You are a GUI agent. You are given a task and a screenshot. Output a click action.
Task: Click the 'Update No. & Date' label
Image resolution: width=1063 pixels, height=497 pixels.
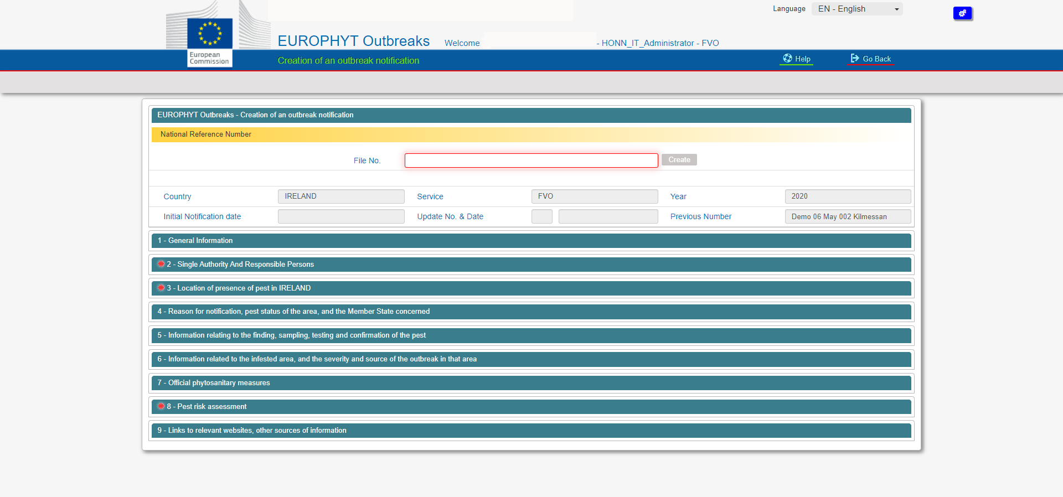pos(450,216)
